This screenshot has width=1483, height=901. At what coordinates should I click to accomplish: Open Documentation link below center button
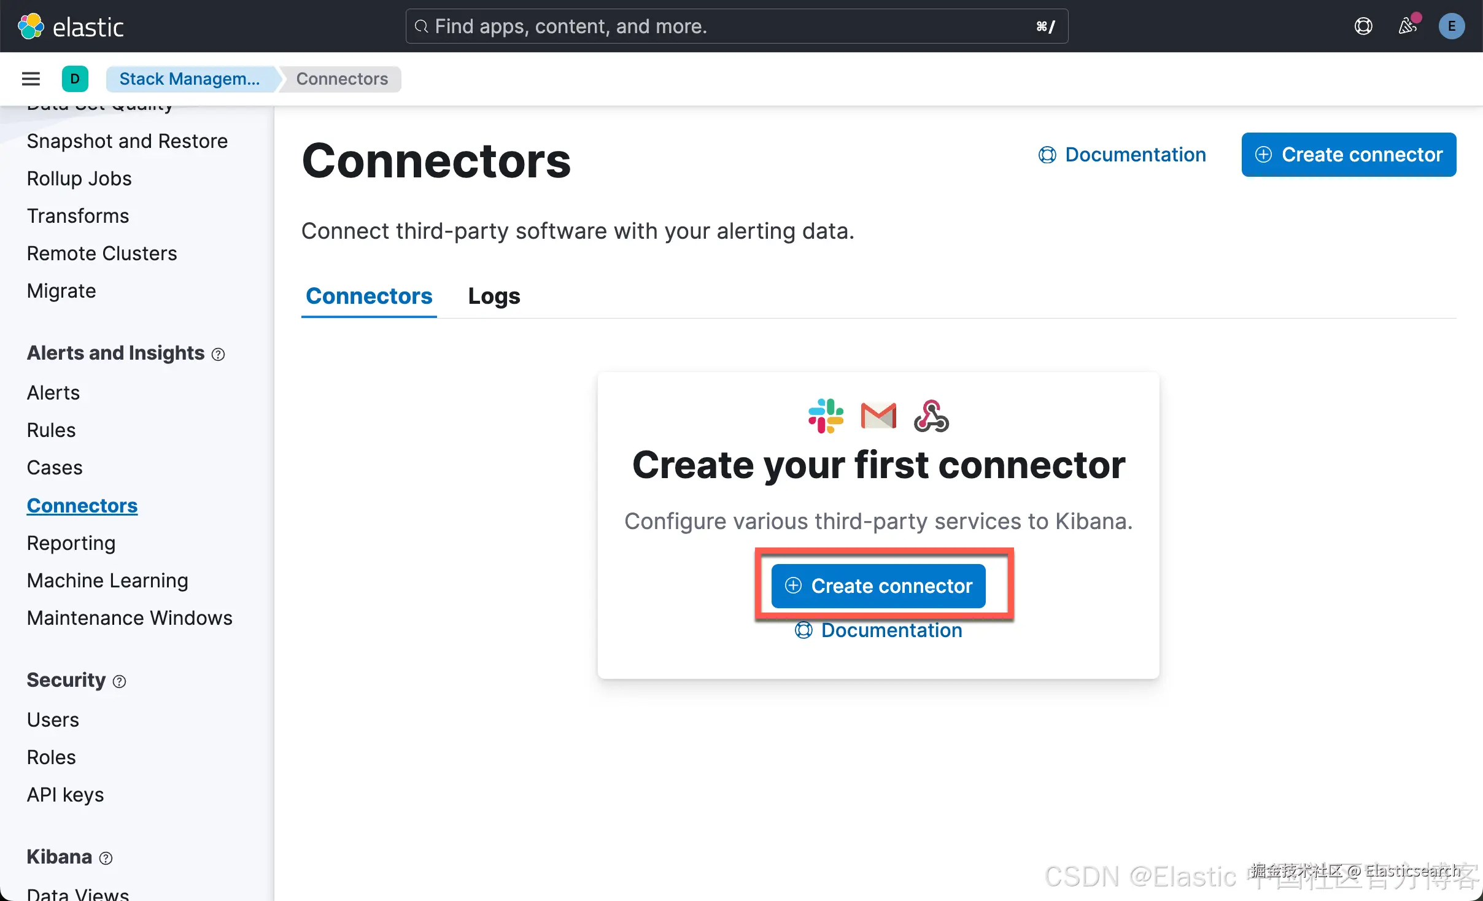point(878,630)
